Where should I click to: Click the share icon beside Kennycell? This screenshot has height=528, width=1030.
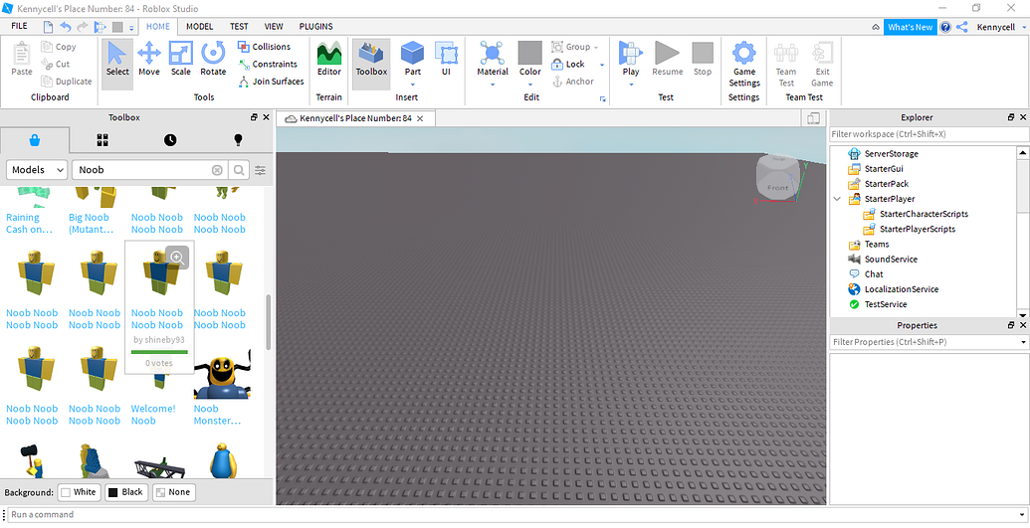962,27
